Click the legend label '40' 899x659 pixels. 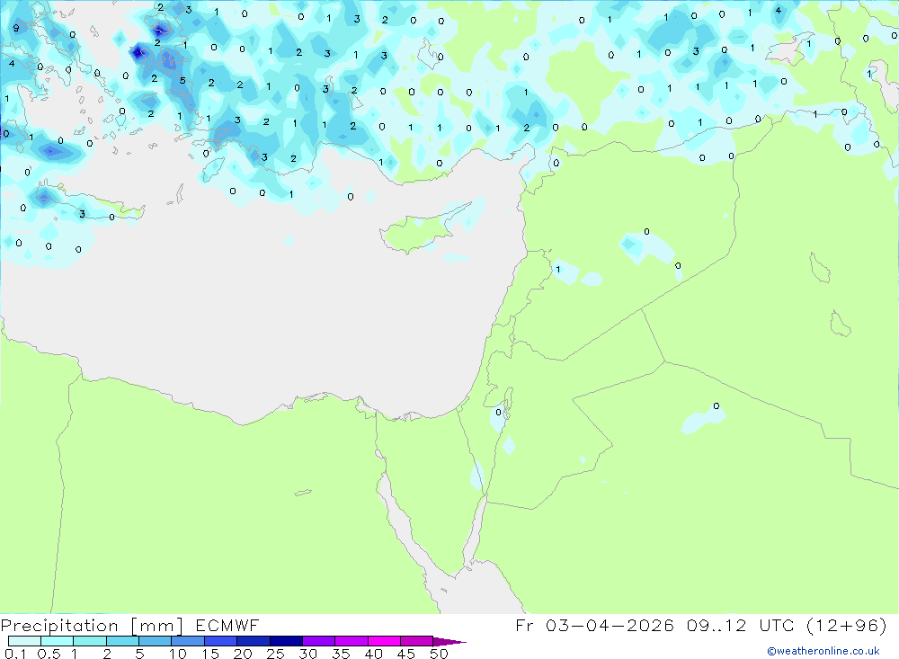(374, 654)
